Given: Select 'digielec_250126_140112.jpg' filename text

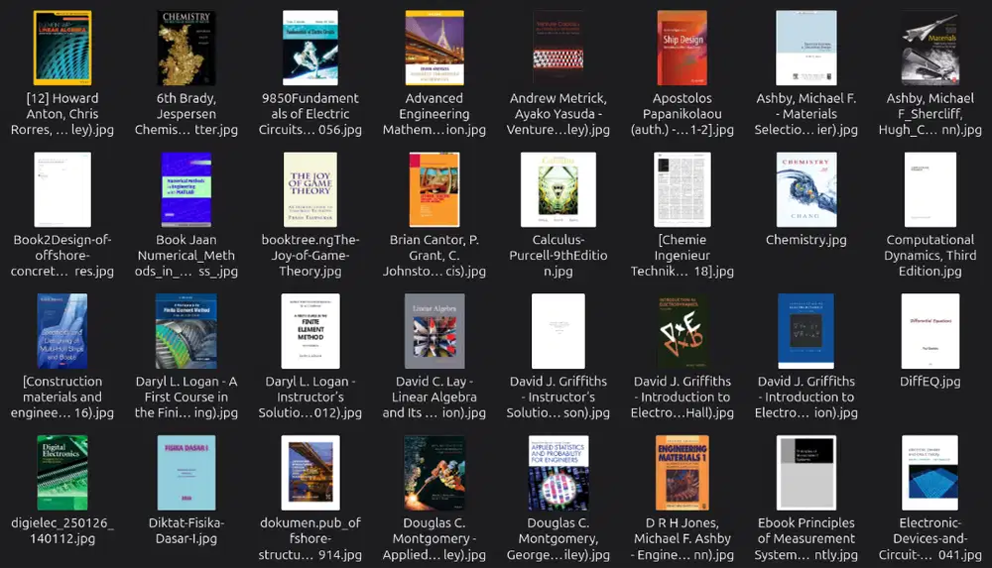Looking at the screenshot, I should [62, 530].
